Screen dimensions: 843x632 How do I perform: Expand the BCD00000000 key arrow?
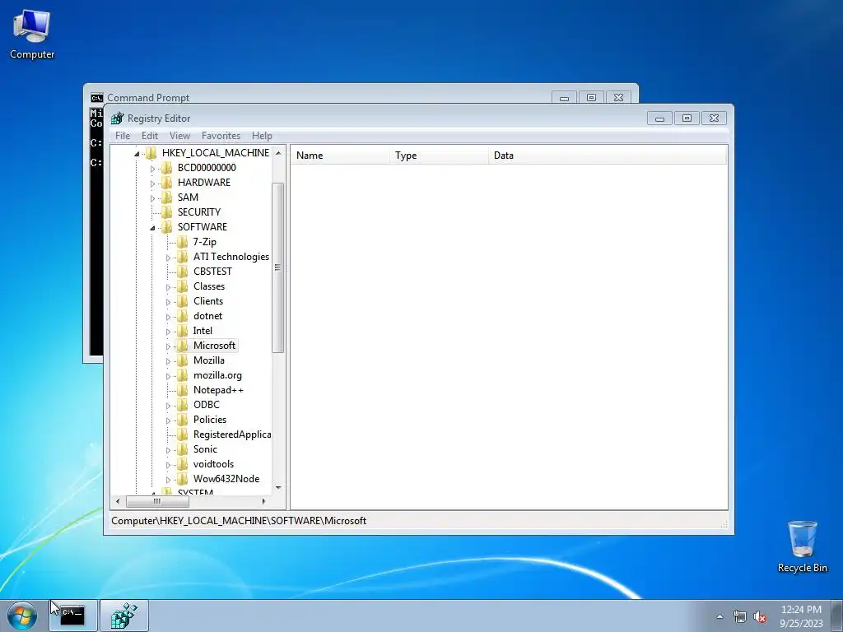click(152, 169)
